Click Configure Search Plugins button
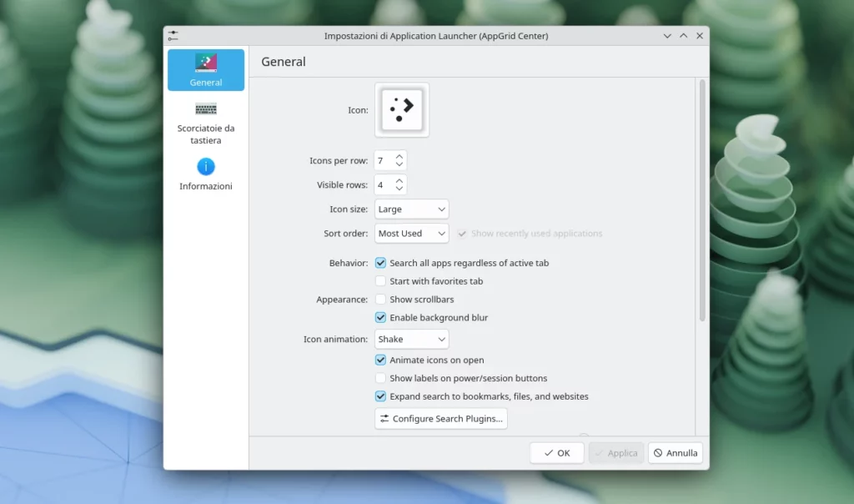The image size is (854, 504). pos(440,418)
